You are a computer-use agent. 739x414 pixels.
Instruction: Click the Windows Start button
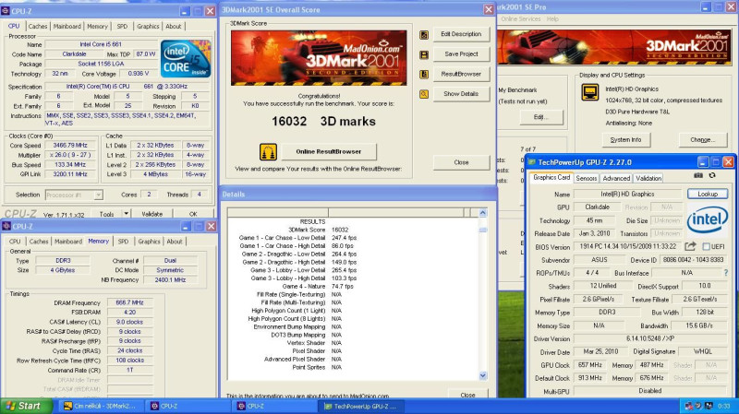pos(26,406)
